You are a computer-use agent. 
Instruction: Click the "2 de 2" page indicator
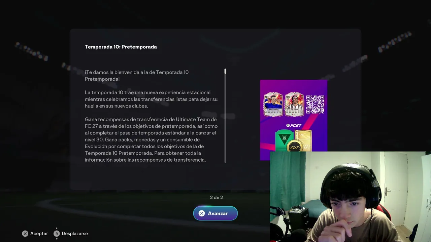(217, 197)
